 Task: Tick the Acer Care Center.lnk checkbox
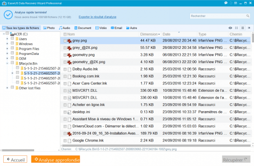point(65,83)
